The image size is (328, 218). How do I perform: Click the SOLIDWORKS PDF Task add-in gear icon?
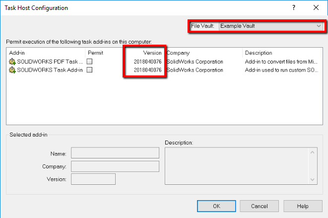[12, 62]
